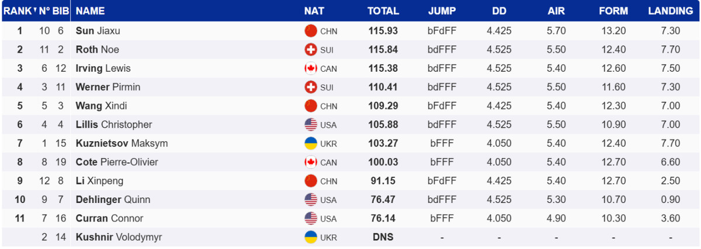The width and height of the screenshot is (701, 249).
Task: Click China flag icon beside Sun Jiaxu
Action: 311,31
